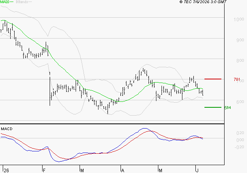Click the second M May axis label
The width and height of the screenshot is (247, 173).
pos(160,171)
